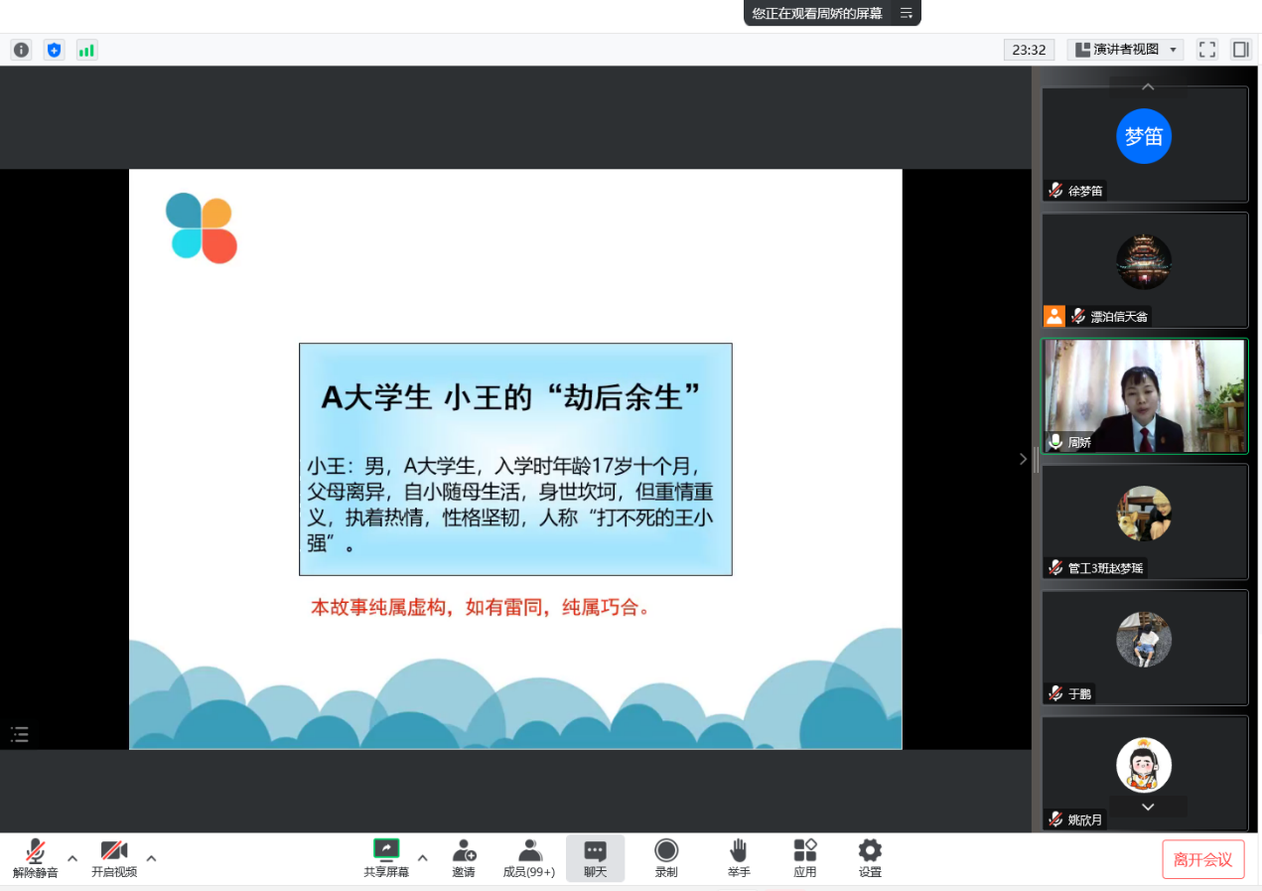Enter full screen mode
This screenshot has width=1262, height=891.
pos(1206,50)
